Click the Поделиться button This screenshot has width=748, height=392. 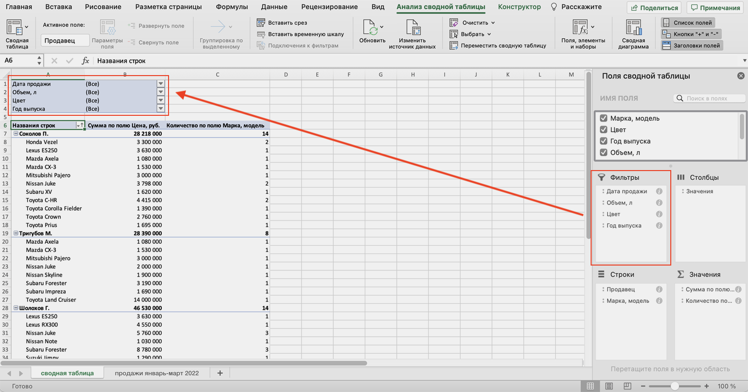(654, 8)
